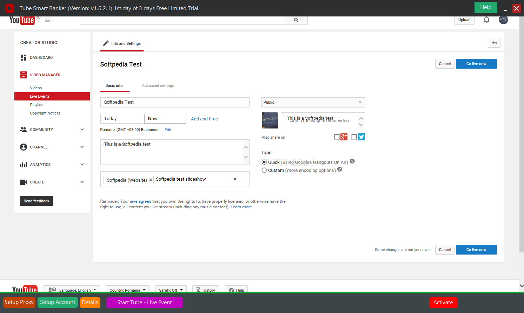Click the Google+ share icon
Viewport: 524px width, 313px height.
click(344, 137)
